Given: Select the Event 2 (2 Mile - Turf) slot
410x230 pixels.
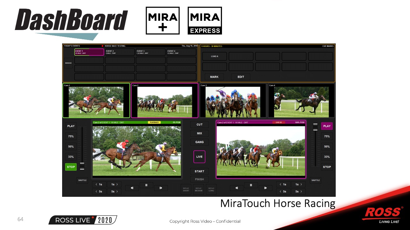Looking at the screenshot, I should [x=120, y=52].
